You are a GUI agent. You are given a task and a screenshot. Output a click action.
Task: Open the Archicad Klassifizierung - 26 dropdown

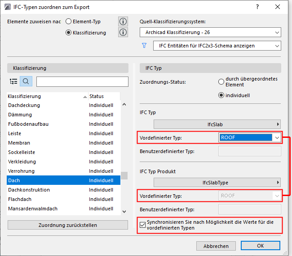pyautogui.click(x=210, y=32)
